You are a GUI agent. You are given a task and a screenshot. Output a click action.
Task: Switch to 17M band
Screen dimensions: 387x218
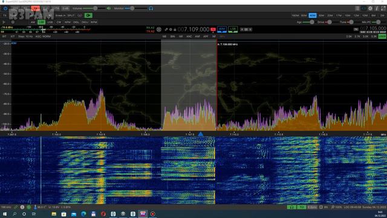click(x=339, y=15)
